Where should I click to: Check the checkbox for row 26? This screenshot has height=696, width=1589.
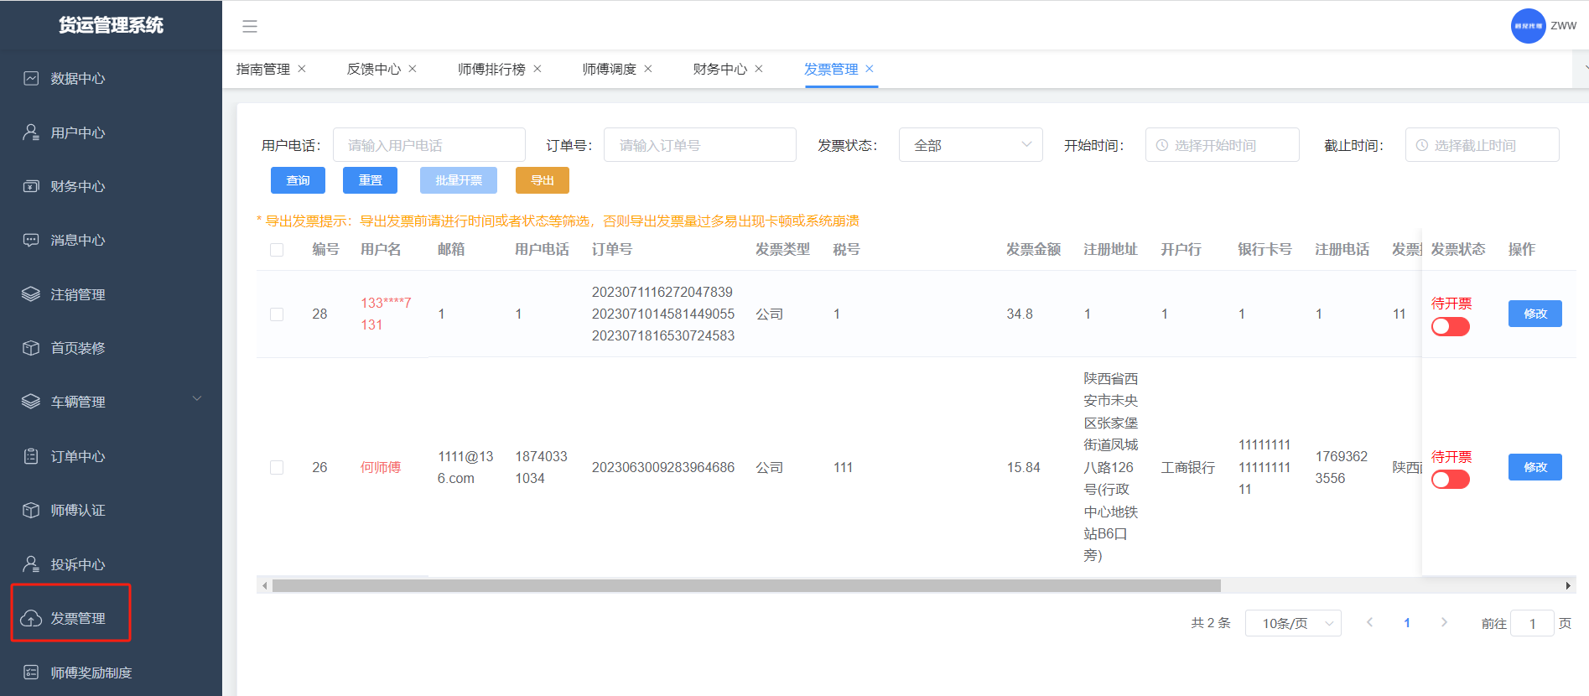pyautogui.click(x=277, y=468)
